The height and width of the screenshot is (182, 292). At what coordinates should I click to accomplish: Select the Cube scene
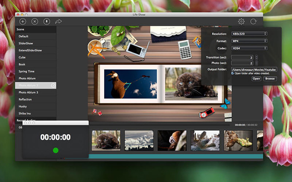click(36, 57)
